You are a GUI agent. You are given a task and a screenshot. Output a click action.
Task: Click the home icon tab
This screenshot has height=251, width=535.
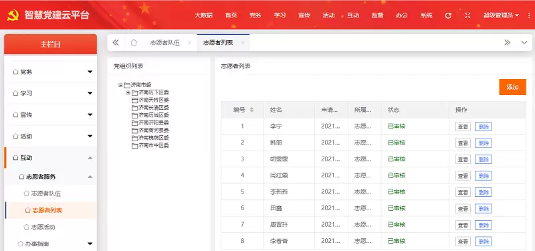coord(134,43)
